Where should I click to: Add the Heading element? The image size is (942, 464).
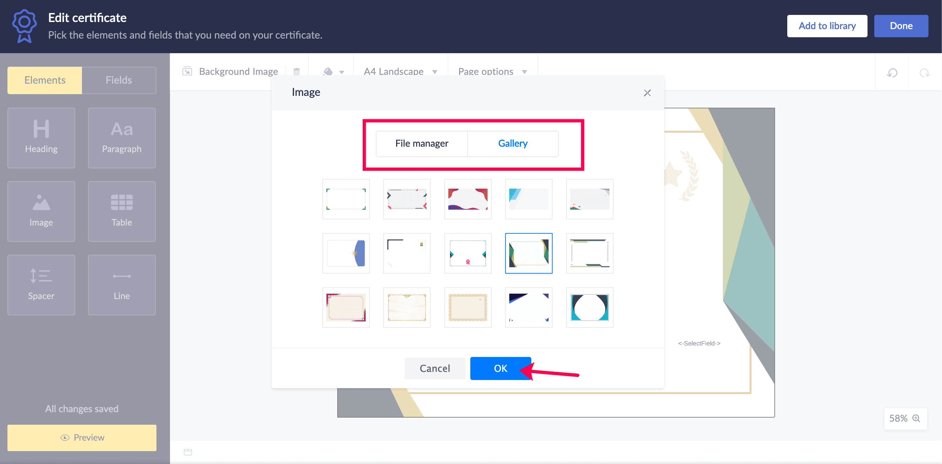[41, 138]
